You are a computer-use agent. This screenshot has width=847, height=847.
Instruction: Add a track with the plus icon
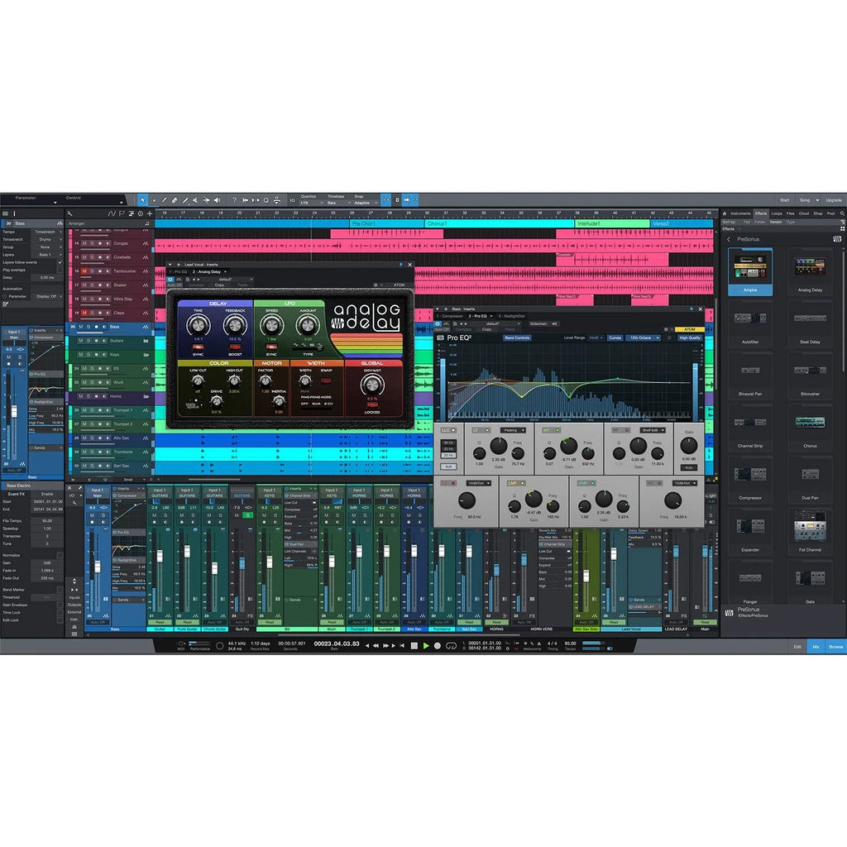click(x=150, y=214)
